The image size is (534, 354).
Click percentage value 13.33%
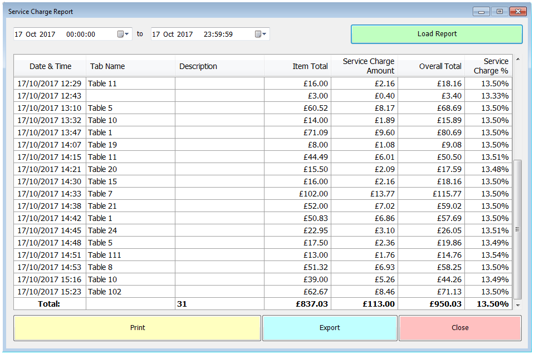pyautogui.click(x=488, y=96)
